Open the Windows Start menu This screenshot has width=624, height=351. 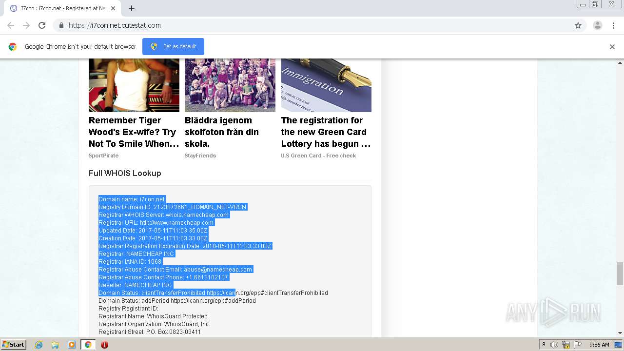14,344
